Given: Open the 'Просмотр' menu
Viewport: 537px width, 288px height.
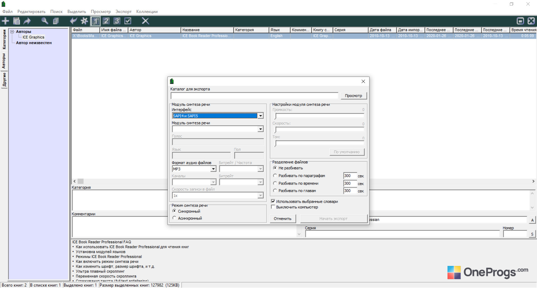Looking at the screenshot, I should click(101, 11).
